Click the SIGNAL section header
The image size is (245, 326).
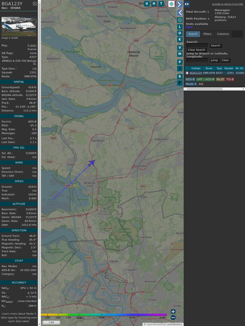(19, 117)
